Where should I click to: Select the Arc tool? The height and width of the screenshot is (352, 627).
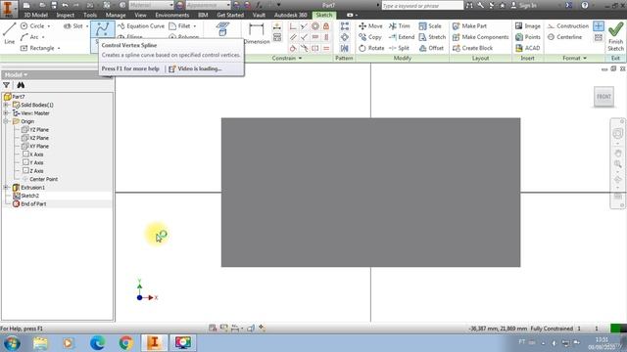[29, 37]
